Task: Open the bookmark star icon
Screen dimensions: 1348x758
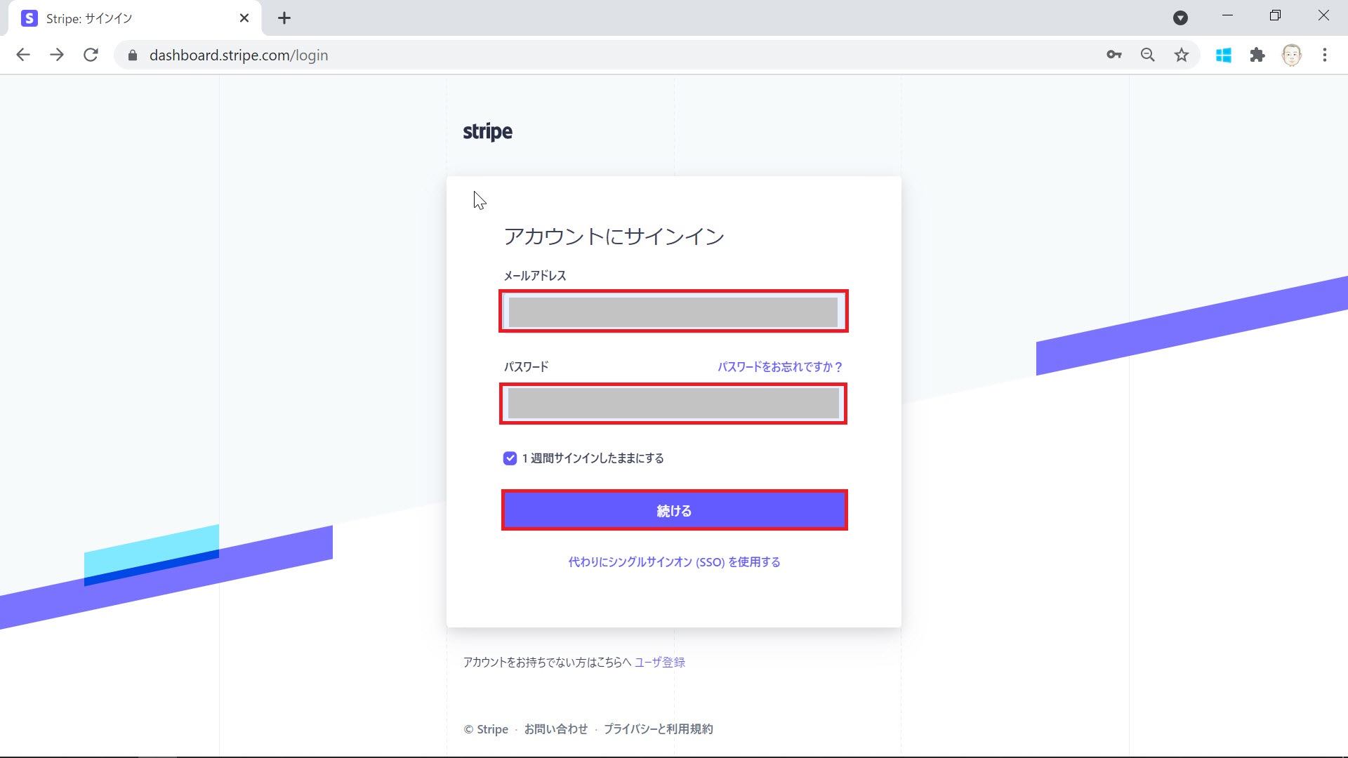Action: coord(1182,55)
